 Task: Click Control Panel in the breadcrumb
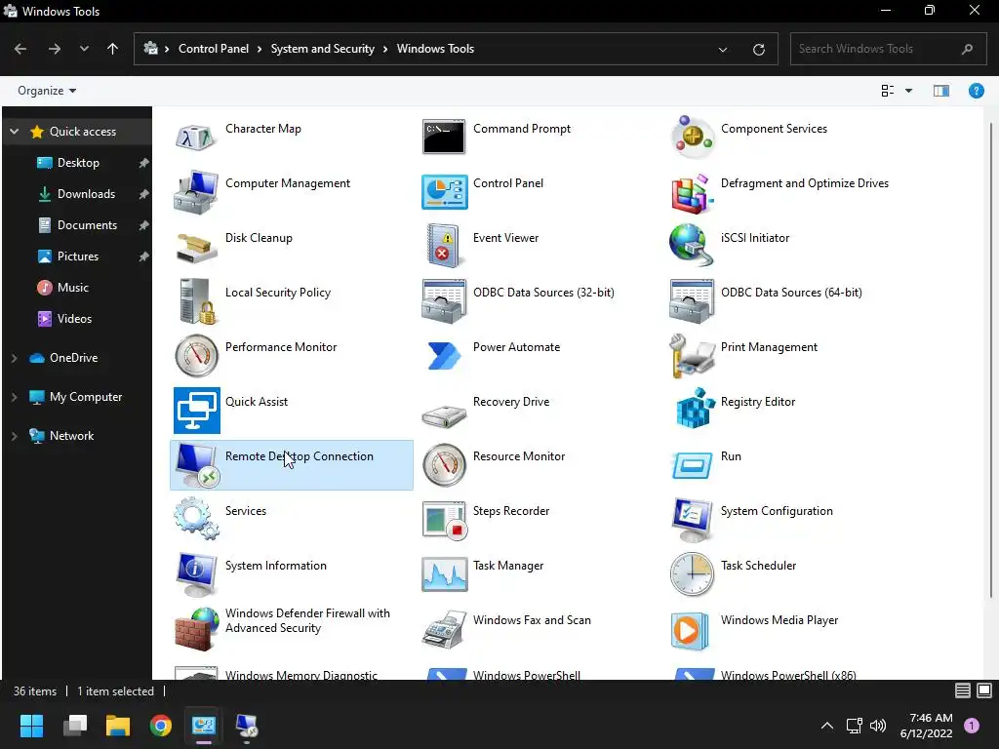pos(214,49)
